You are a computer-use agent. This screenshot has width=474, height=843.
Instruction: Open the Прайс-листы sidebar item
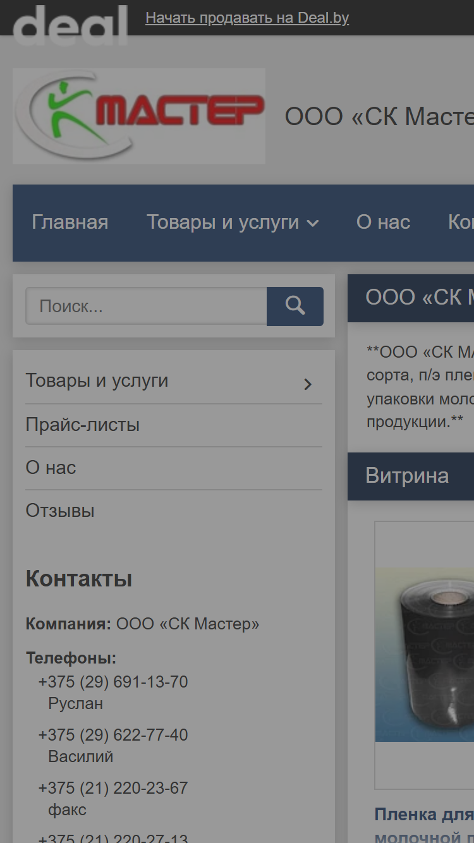pos(82,425)
